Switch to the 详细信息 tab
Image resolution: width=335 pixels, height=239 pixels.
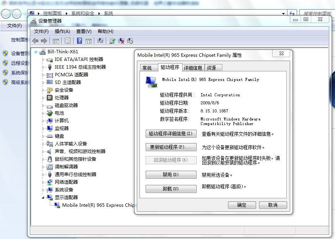(193, 68)
